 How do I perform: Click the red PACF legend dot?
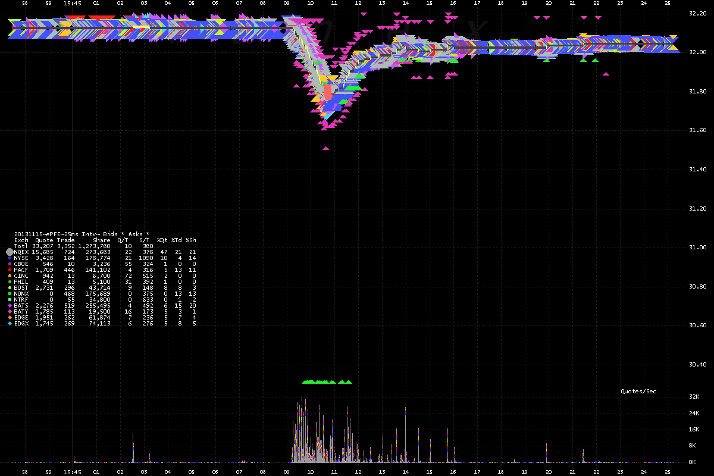9,270
